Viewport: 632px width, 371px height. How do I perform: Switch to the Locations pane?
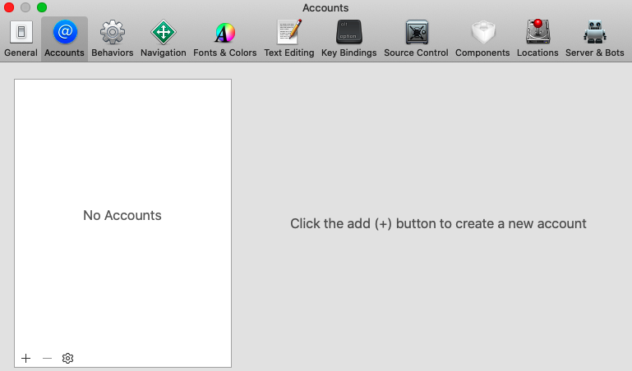click(537, 39)
